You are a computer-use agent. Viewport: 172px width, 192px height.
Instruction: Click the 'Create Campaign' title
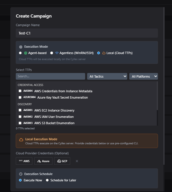34,16
